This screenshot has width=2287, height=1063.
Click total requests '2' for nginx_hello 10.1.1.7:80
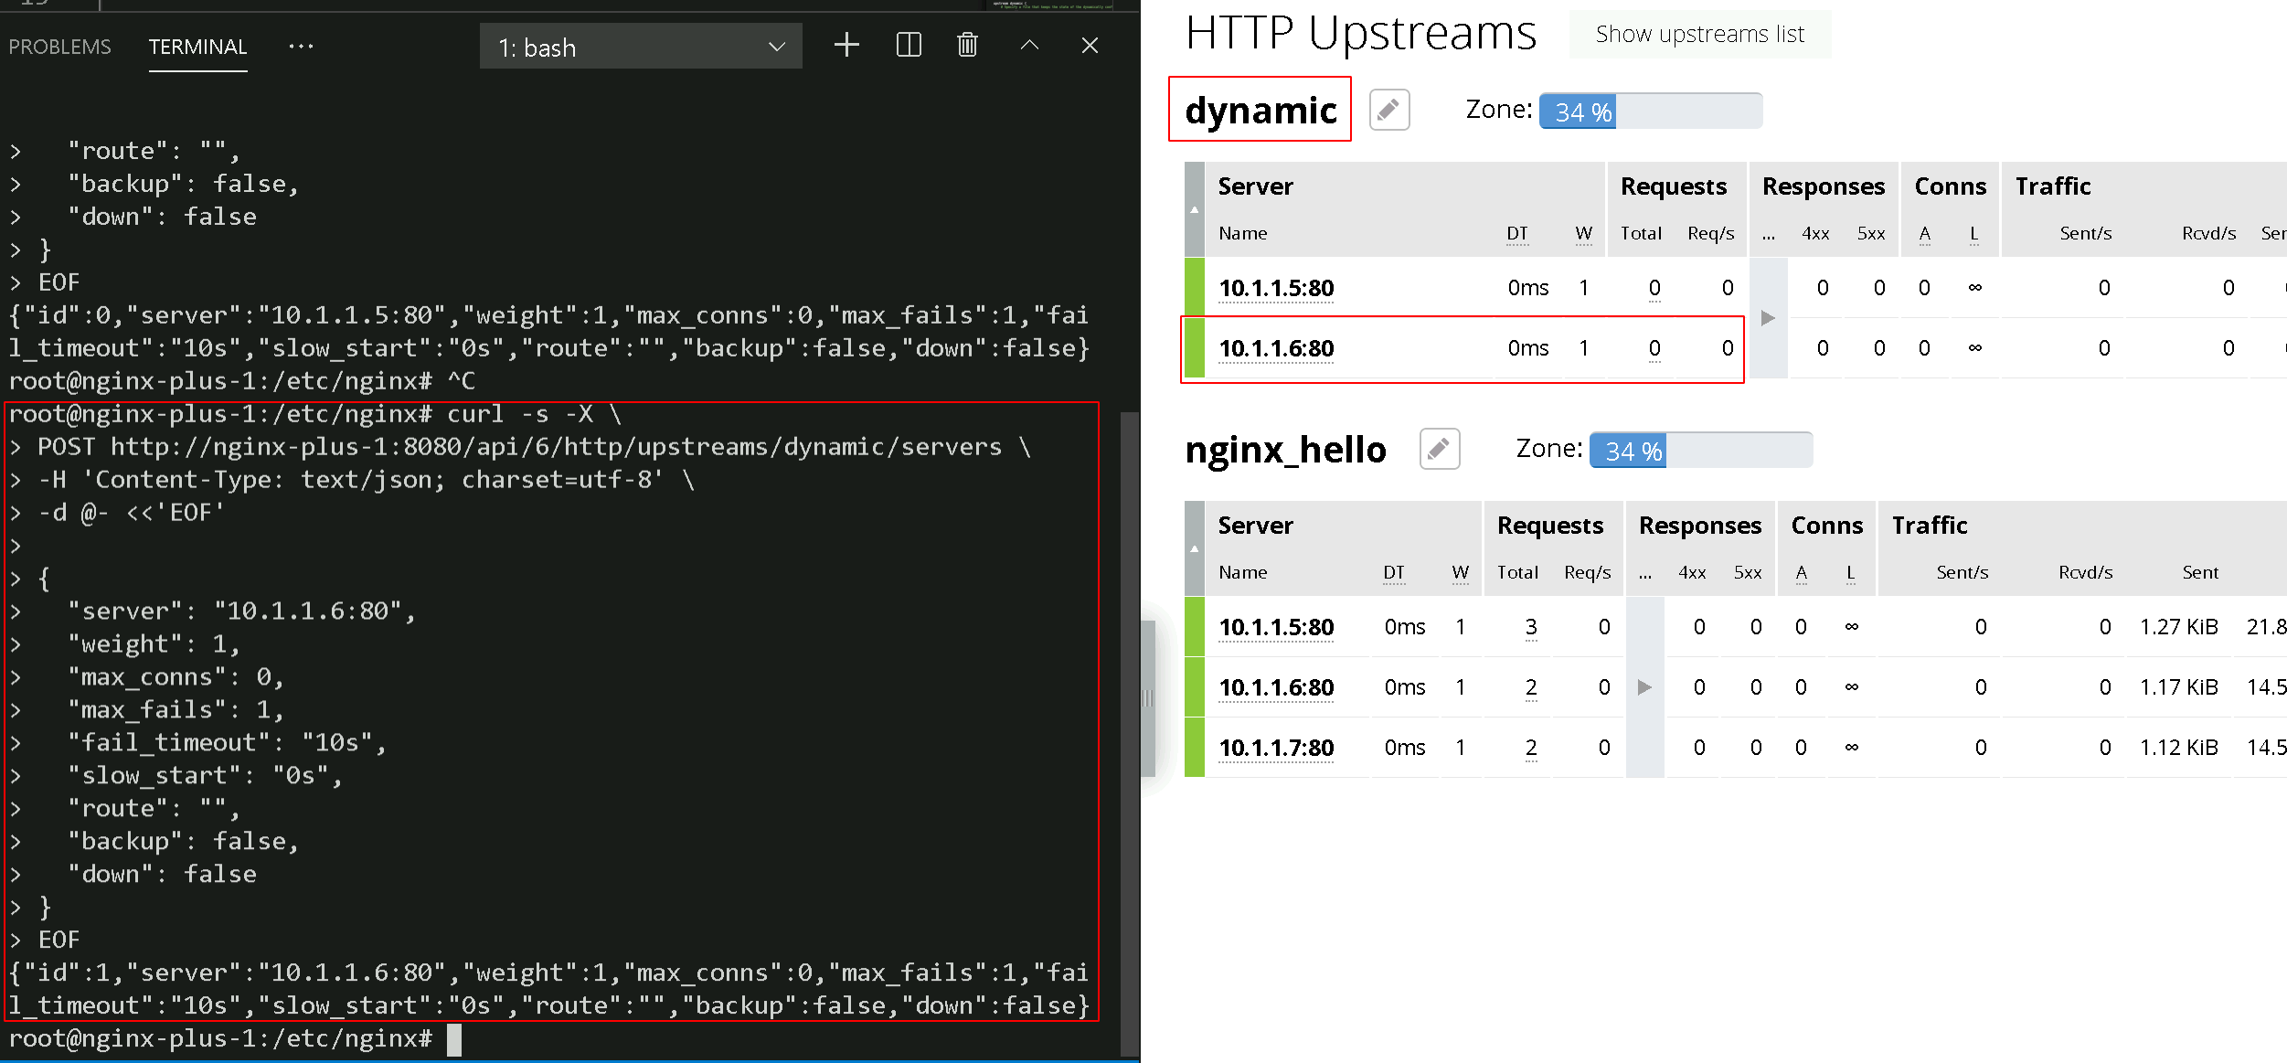[x=1531, y=748]
